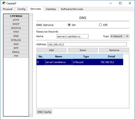The image size is (135, 120).
Task: Click the Name column header
Action: coord(58,56)
